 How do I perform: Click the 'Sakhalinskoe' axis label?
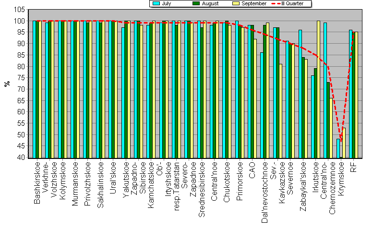coord(100,185)
